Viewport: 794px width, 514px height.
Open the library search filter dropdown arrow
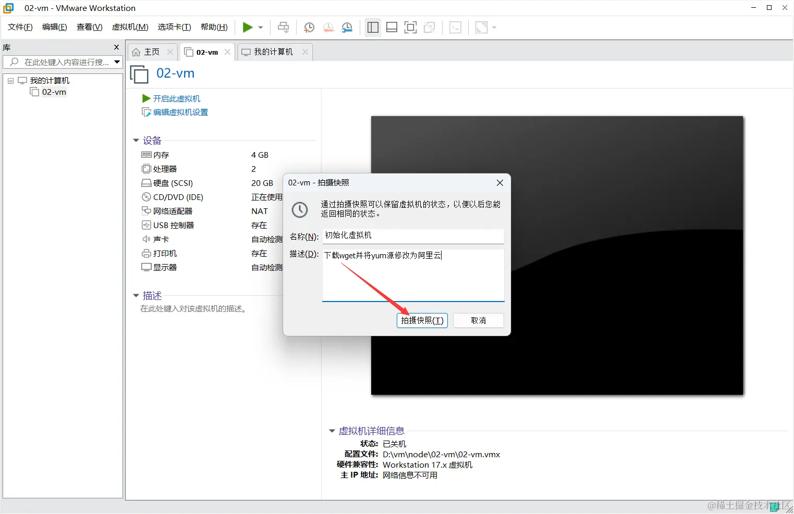(117, 62)
